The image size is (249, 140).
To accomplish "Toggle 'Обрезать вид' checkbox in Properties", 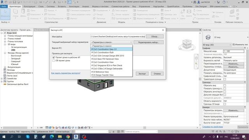I will click(x=225, y=86).
